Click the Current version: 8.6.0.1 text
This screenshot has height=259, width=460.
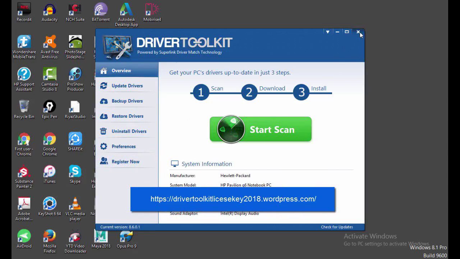(x=120, y=227)
